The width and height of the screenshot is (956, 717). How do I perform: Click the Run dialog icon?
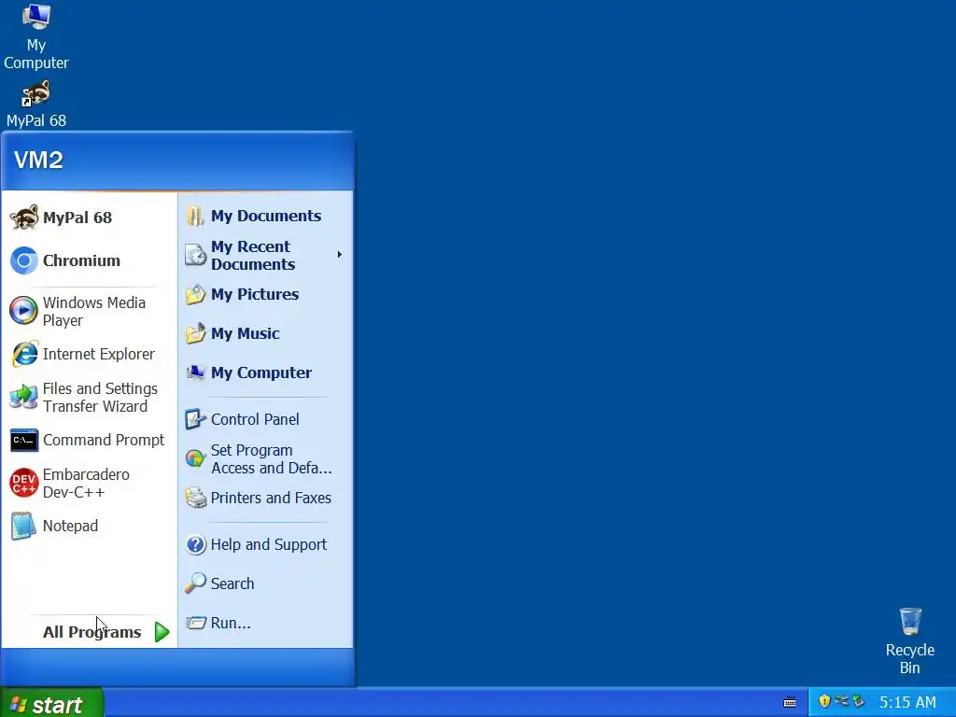click(x=195, y=623)
